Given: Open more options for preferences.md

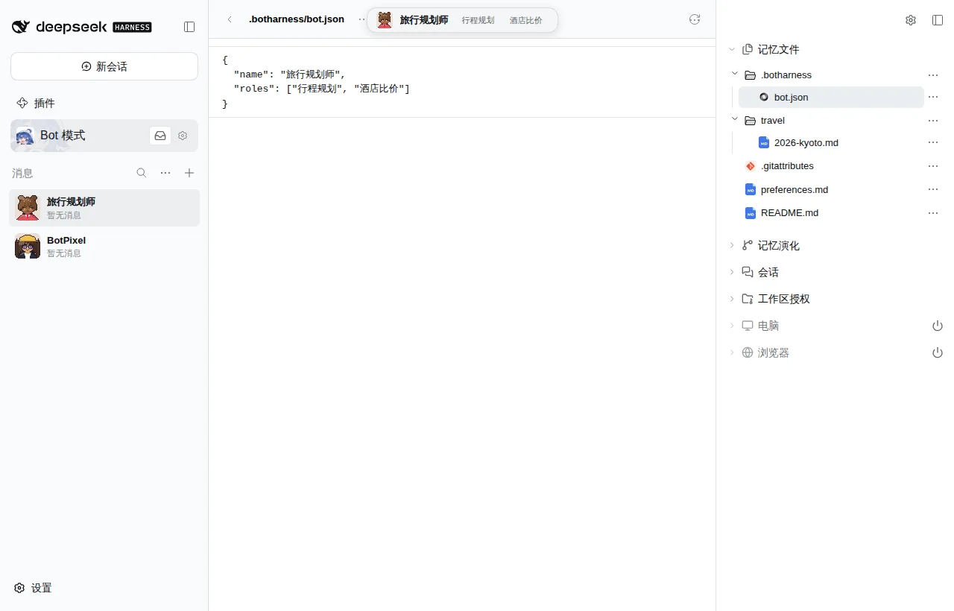Looking at the screenshot, I should click(933, 189).
